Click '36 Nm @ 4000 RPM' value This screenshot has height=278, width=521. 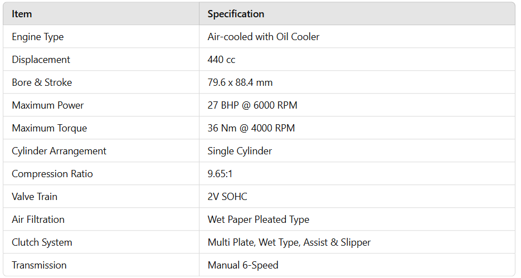[251, 128]
